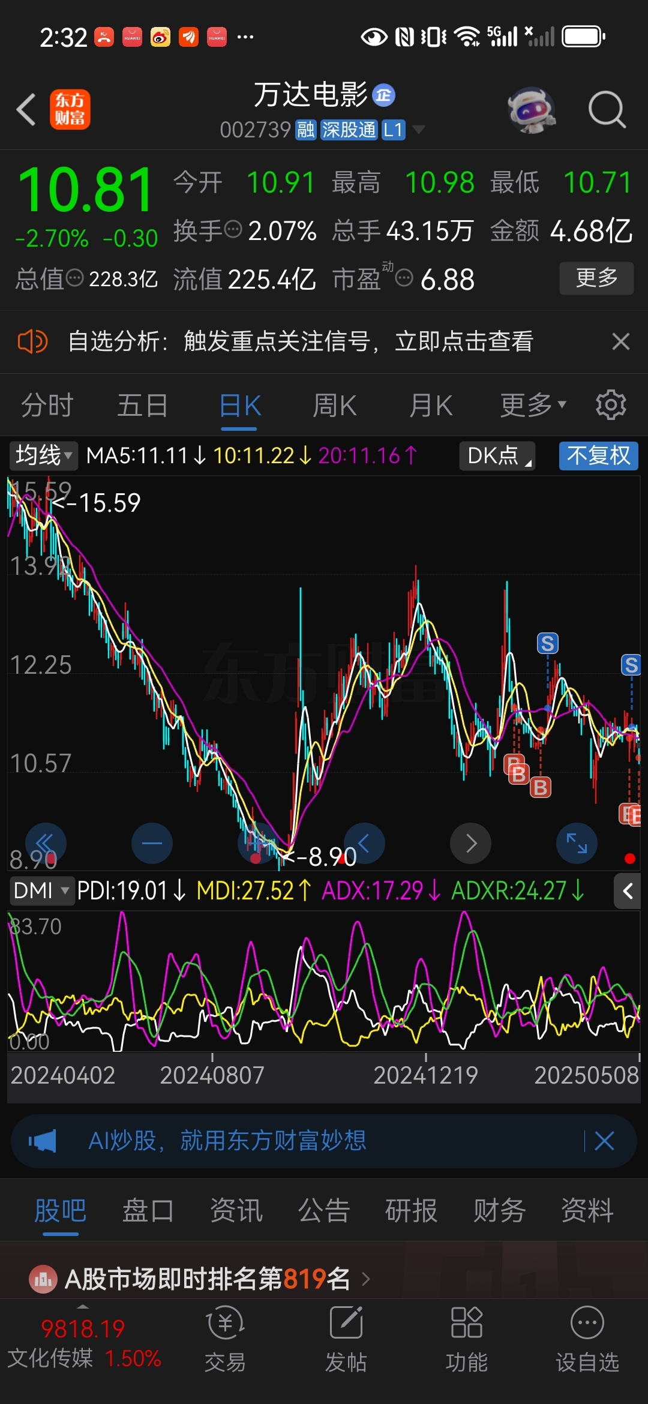
Task: Tap the 融 margin badge
Action: click(305, 130)
